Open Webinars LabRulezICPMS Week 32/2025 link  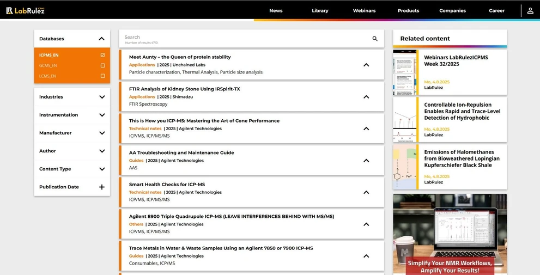[456, 60]
